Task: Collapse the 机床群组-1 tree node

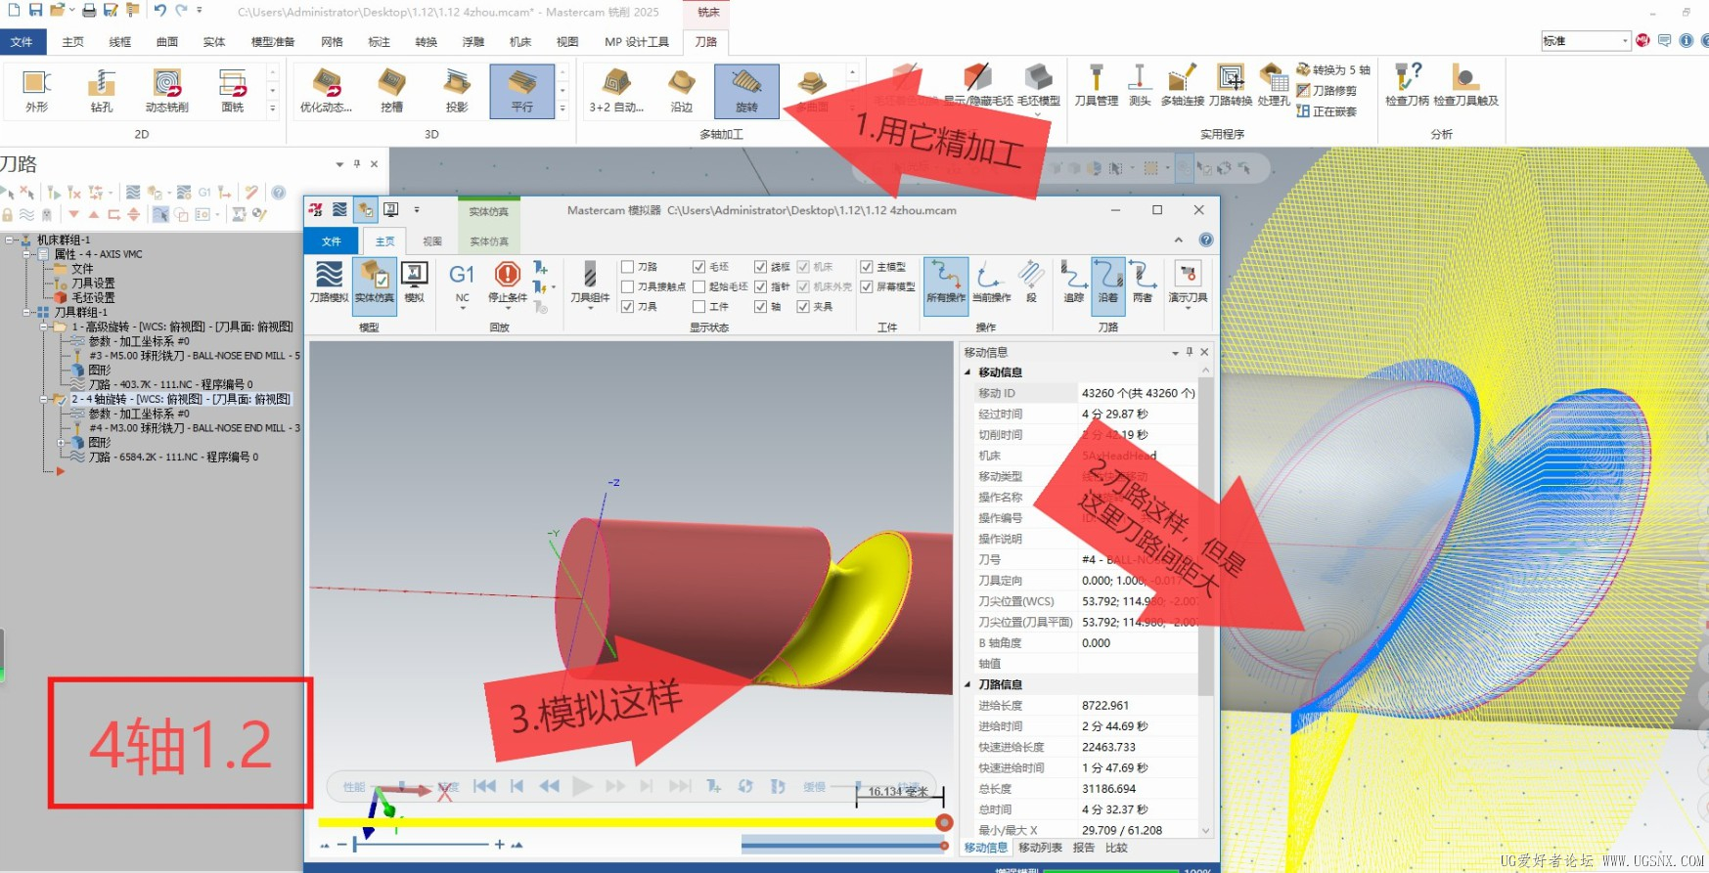Action: (10, 240)
